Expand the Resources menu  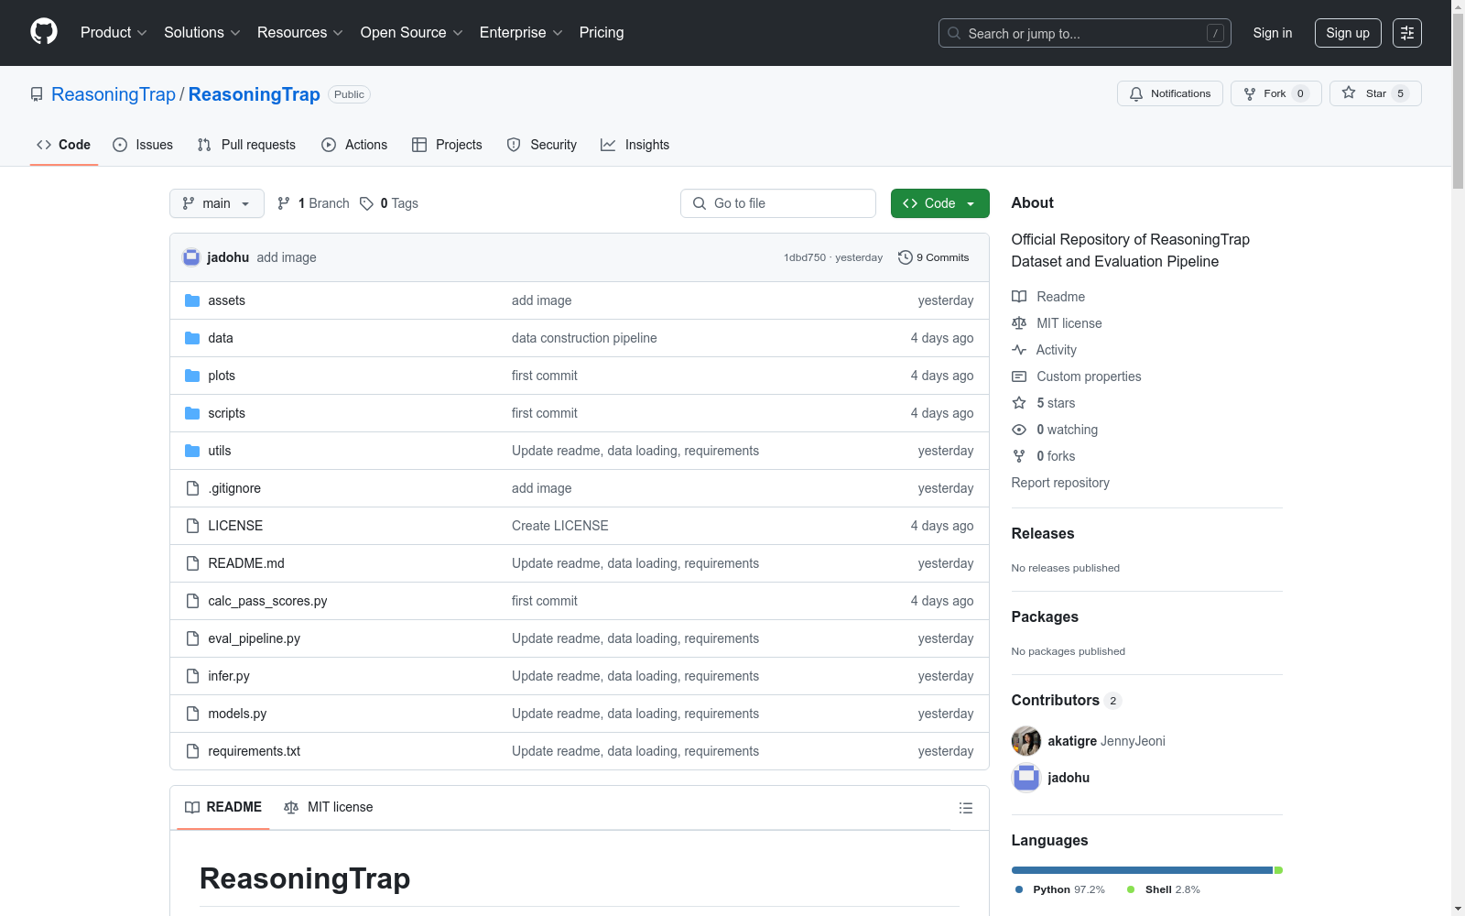click(x=300, y=33)
